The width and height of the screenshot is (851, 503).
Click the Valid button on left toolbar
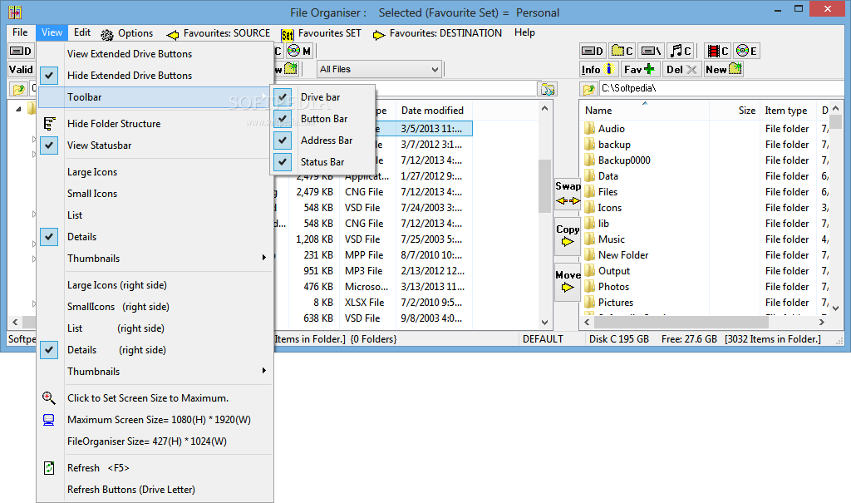coord(21,70)
